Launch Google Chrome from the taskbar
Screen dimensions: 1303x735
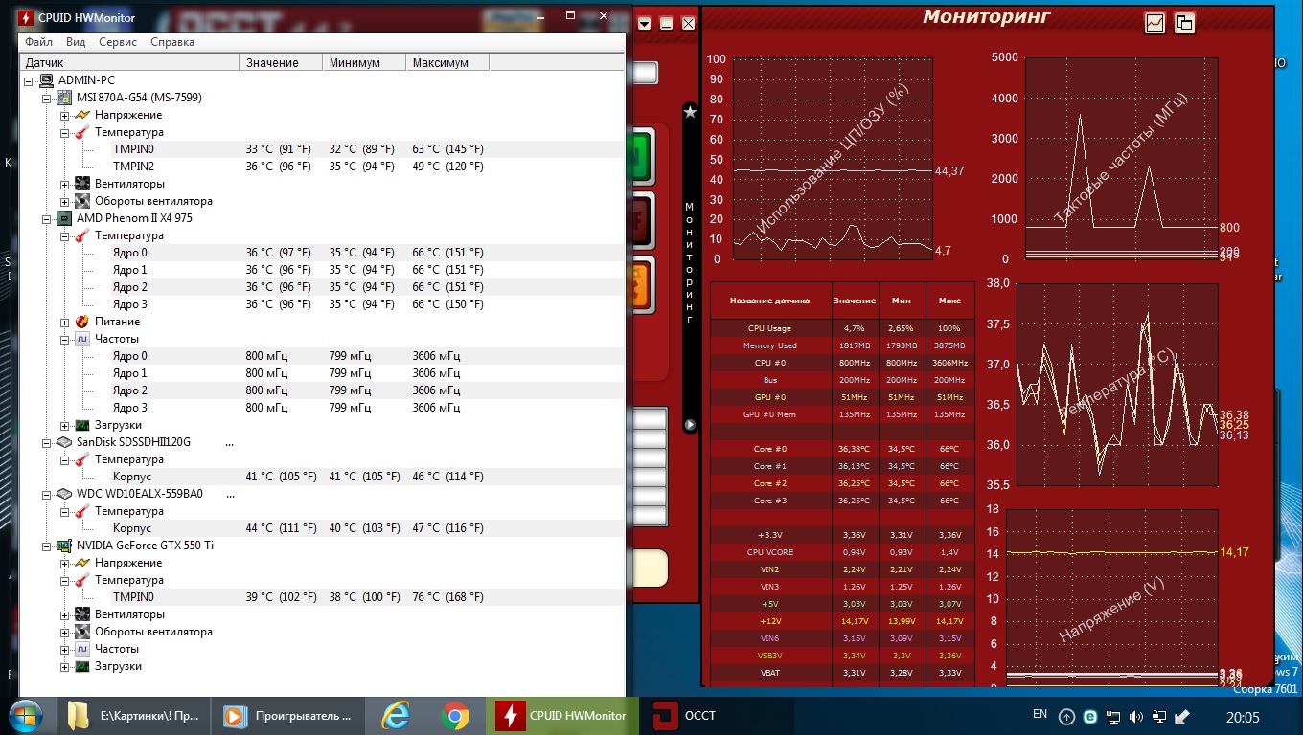click(x=455, y=715)
